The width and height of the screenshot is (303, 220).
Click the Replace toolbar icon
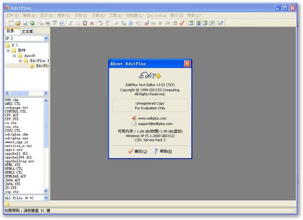coord(124,23)
